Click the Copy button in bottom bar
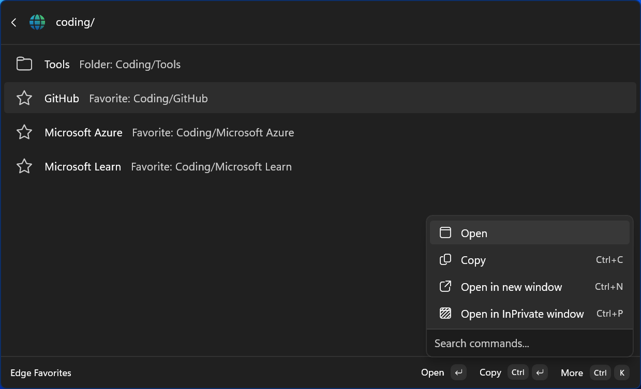The width and height of the screenshot is (641, 389). 513,372
